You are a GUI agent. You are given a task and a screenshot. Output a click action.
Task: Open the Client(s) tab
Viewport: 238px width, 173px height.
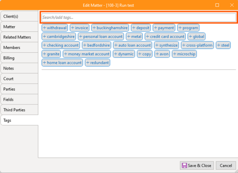(x=20, y=16)
